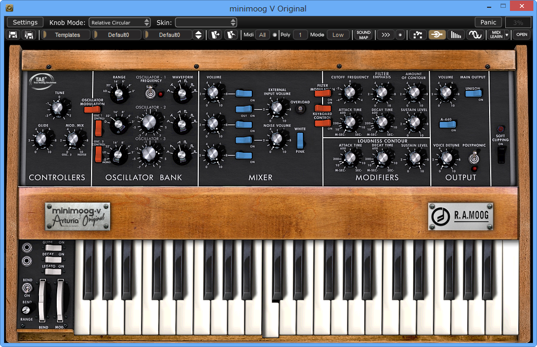537x347 pixels.
Task: Click the Oscillator 1 sync red LED
Action: (x=160, y=94)
